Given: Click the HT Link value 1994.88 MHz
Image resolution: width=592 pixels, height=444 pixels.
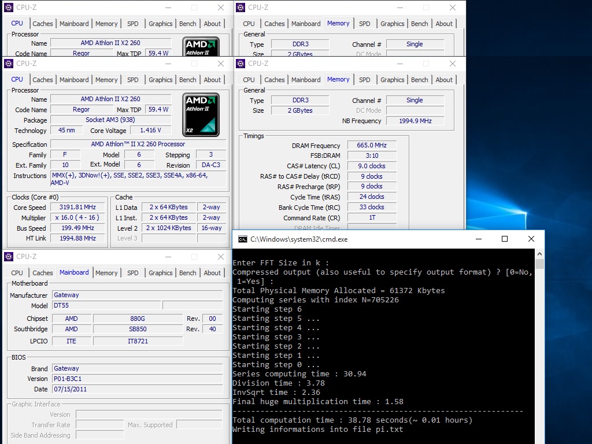Looking at the screenshot, I should (78, 239).
